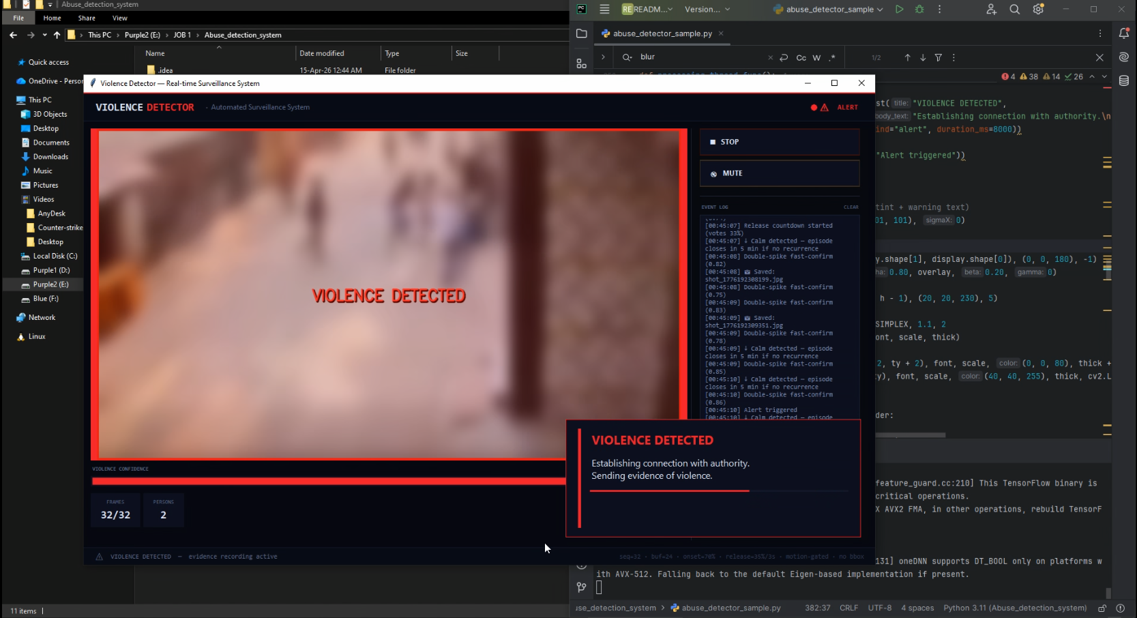Stop the Violence Detector surveillance
Image resolution: width=1137 pixels, height=618 pixels.
click(x=780, y=142)
